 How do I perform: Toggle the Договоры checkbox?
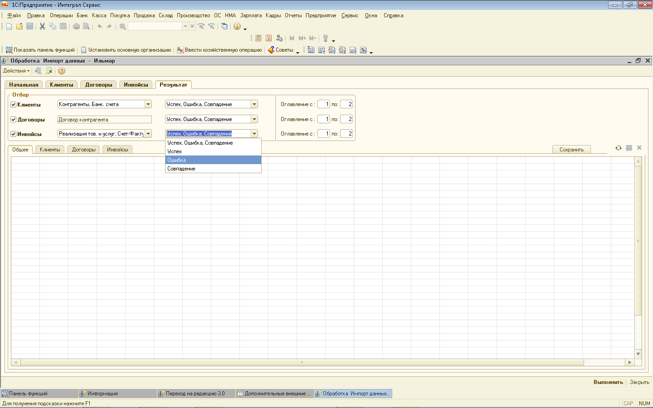[x=14, y=120]
